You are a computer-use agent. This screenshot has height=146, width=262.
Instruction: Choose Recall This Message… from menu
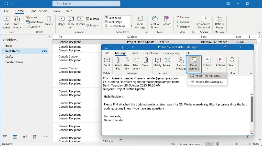point(208,76)
